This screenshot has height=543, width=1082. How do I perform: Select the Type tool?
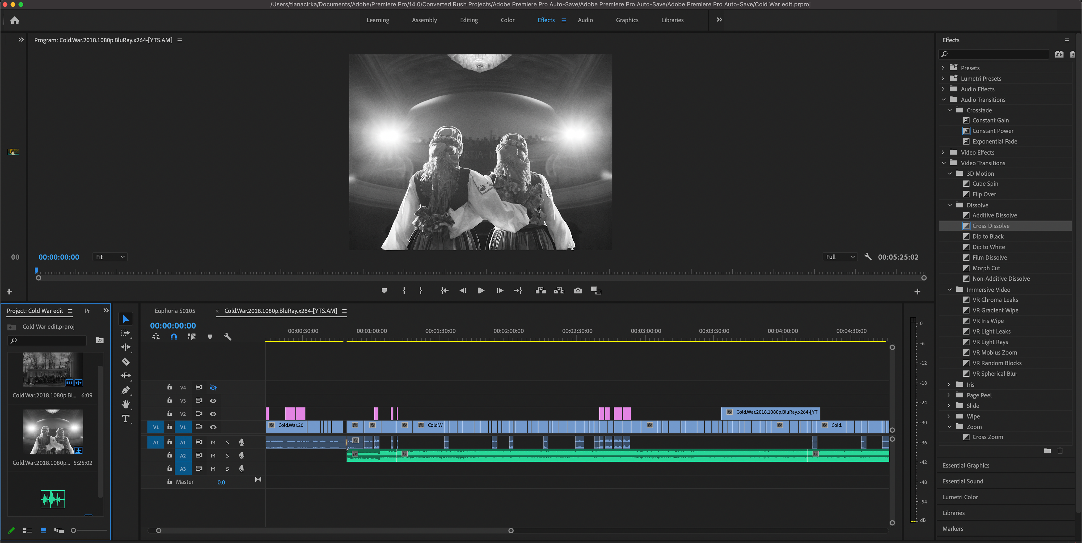(126, 418)
